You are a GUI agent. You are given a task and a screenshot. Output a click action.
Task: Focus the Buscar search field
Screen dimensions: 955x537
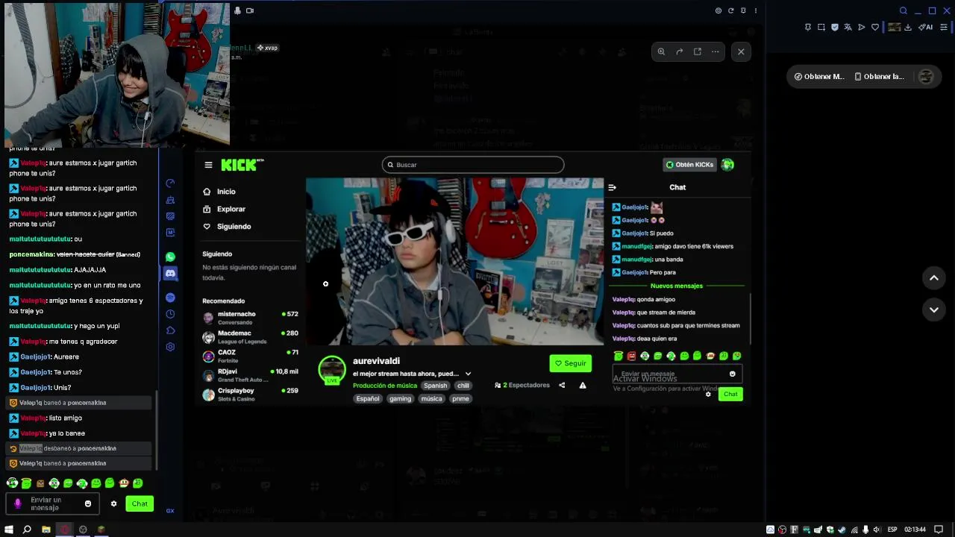point(473,165)
